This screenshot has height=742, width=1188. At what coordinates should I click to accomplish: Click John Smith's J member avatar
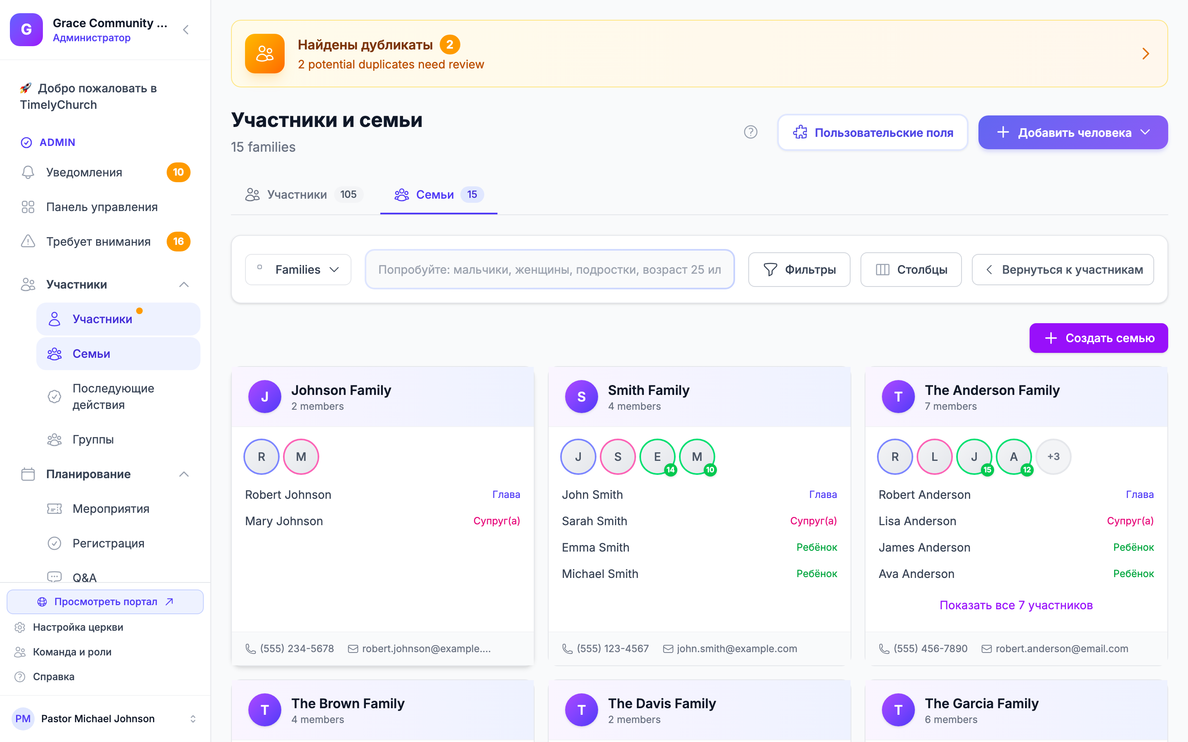point(578,456)
